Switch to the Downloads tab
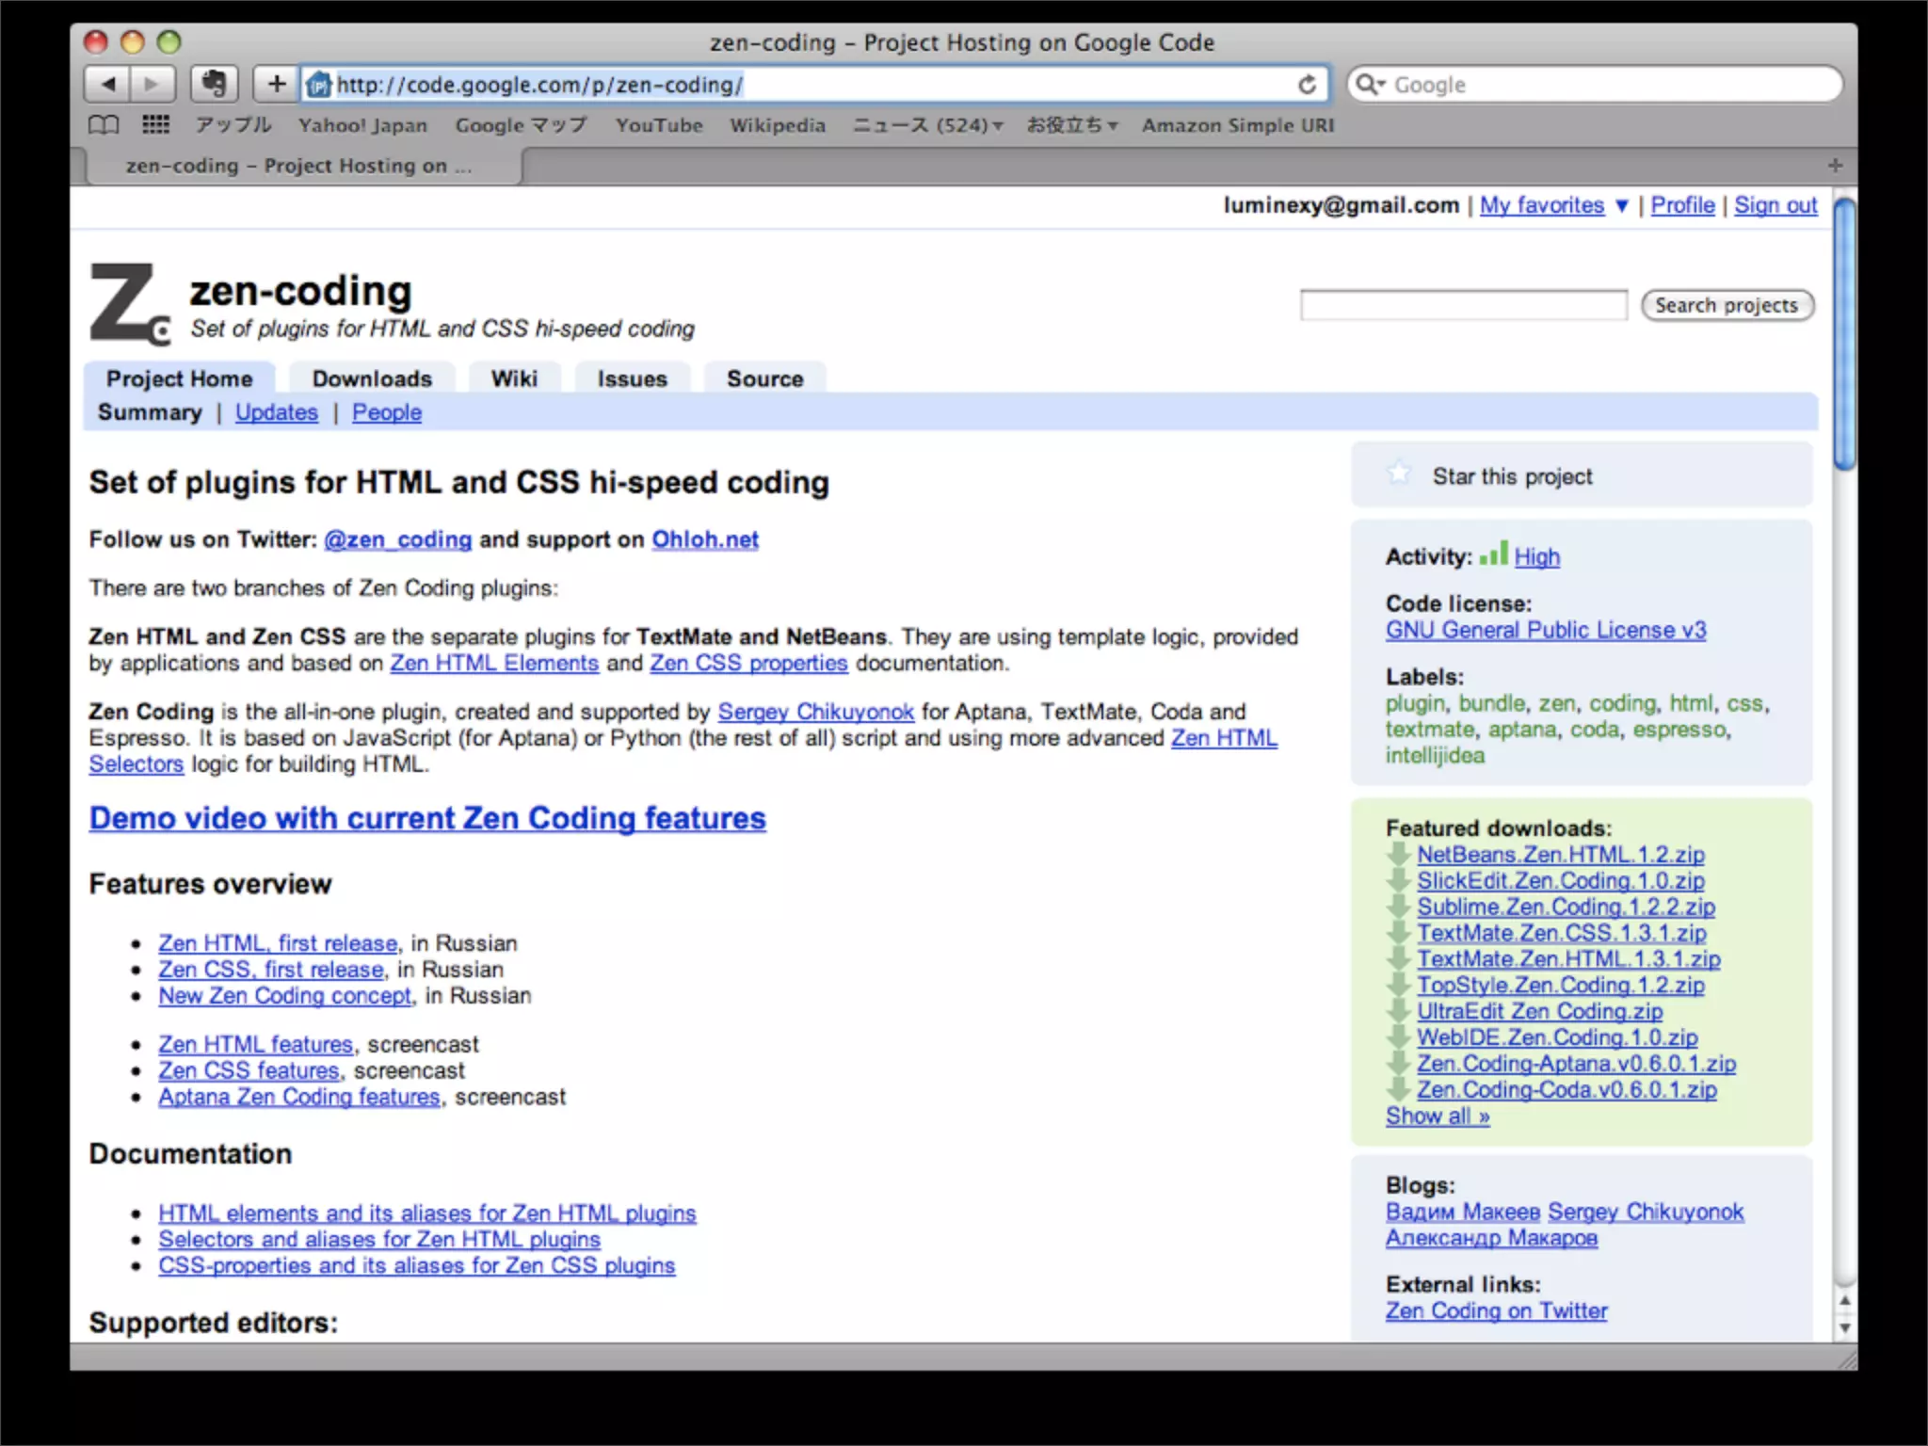 click(x=372, y=378)
